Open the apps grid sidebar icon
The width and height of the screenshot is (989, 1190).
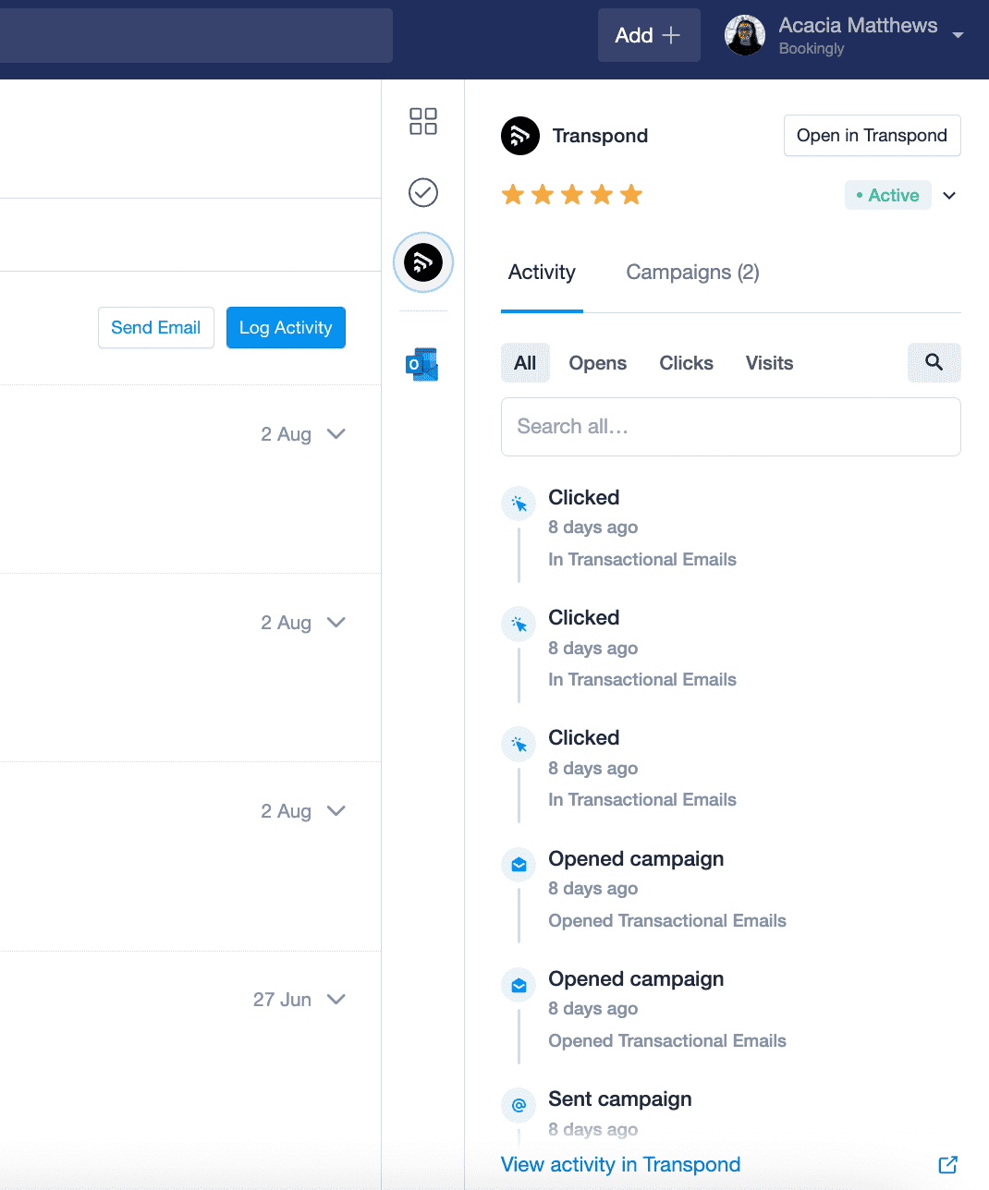(x=423, y=121)
